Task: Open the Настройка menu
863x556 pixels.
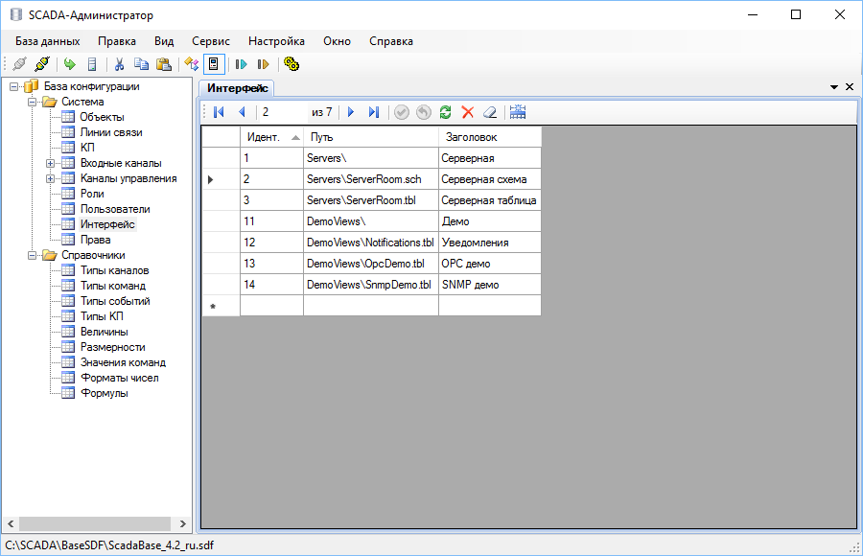Action: pos(276,41)
